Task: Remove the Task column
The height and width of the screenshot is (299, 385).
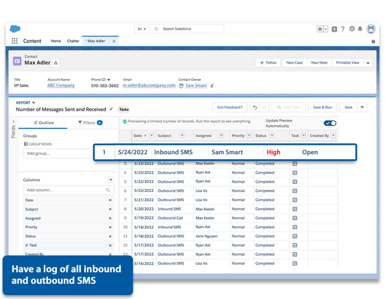Action: pyautogui.click(x=110, y=245)
